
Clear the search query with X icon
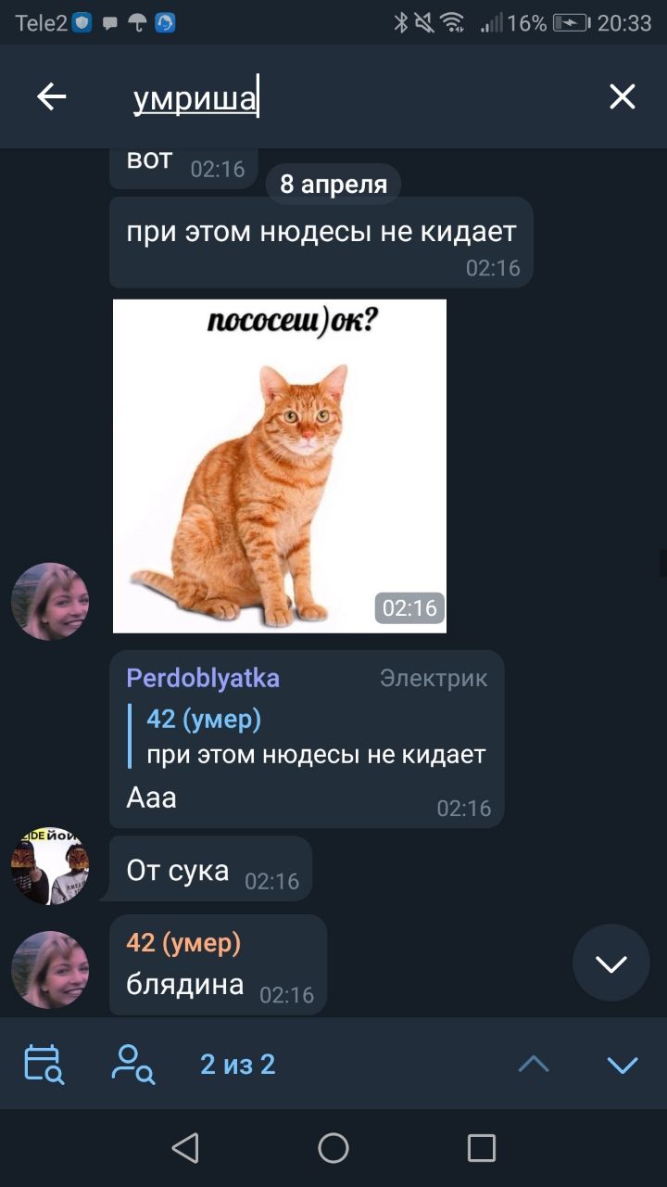(622, 96)
